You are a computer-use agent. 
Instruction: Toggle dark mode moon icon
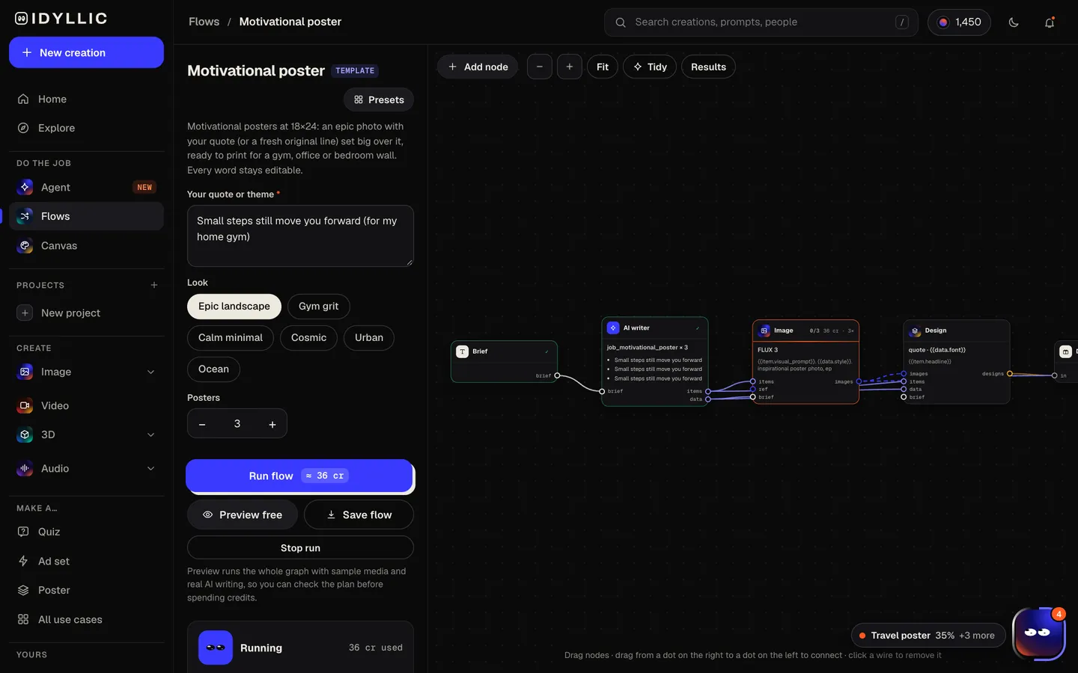coord(1014,22)
